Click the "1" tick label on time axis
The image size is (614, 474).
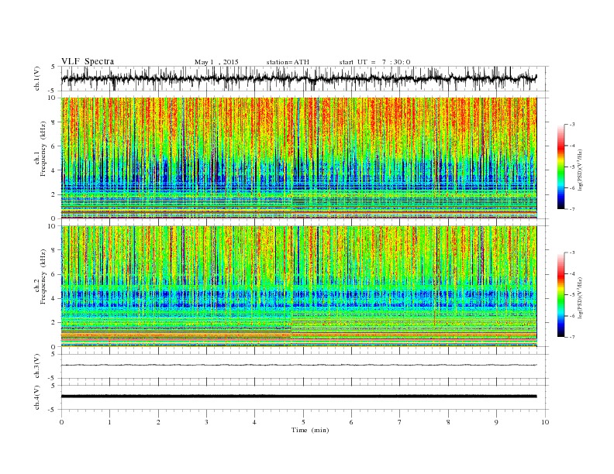[109, 422]
